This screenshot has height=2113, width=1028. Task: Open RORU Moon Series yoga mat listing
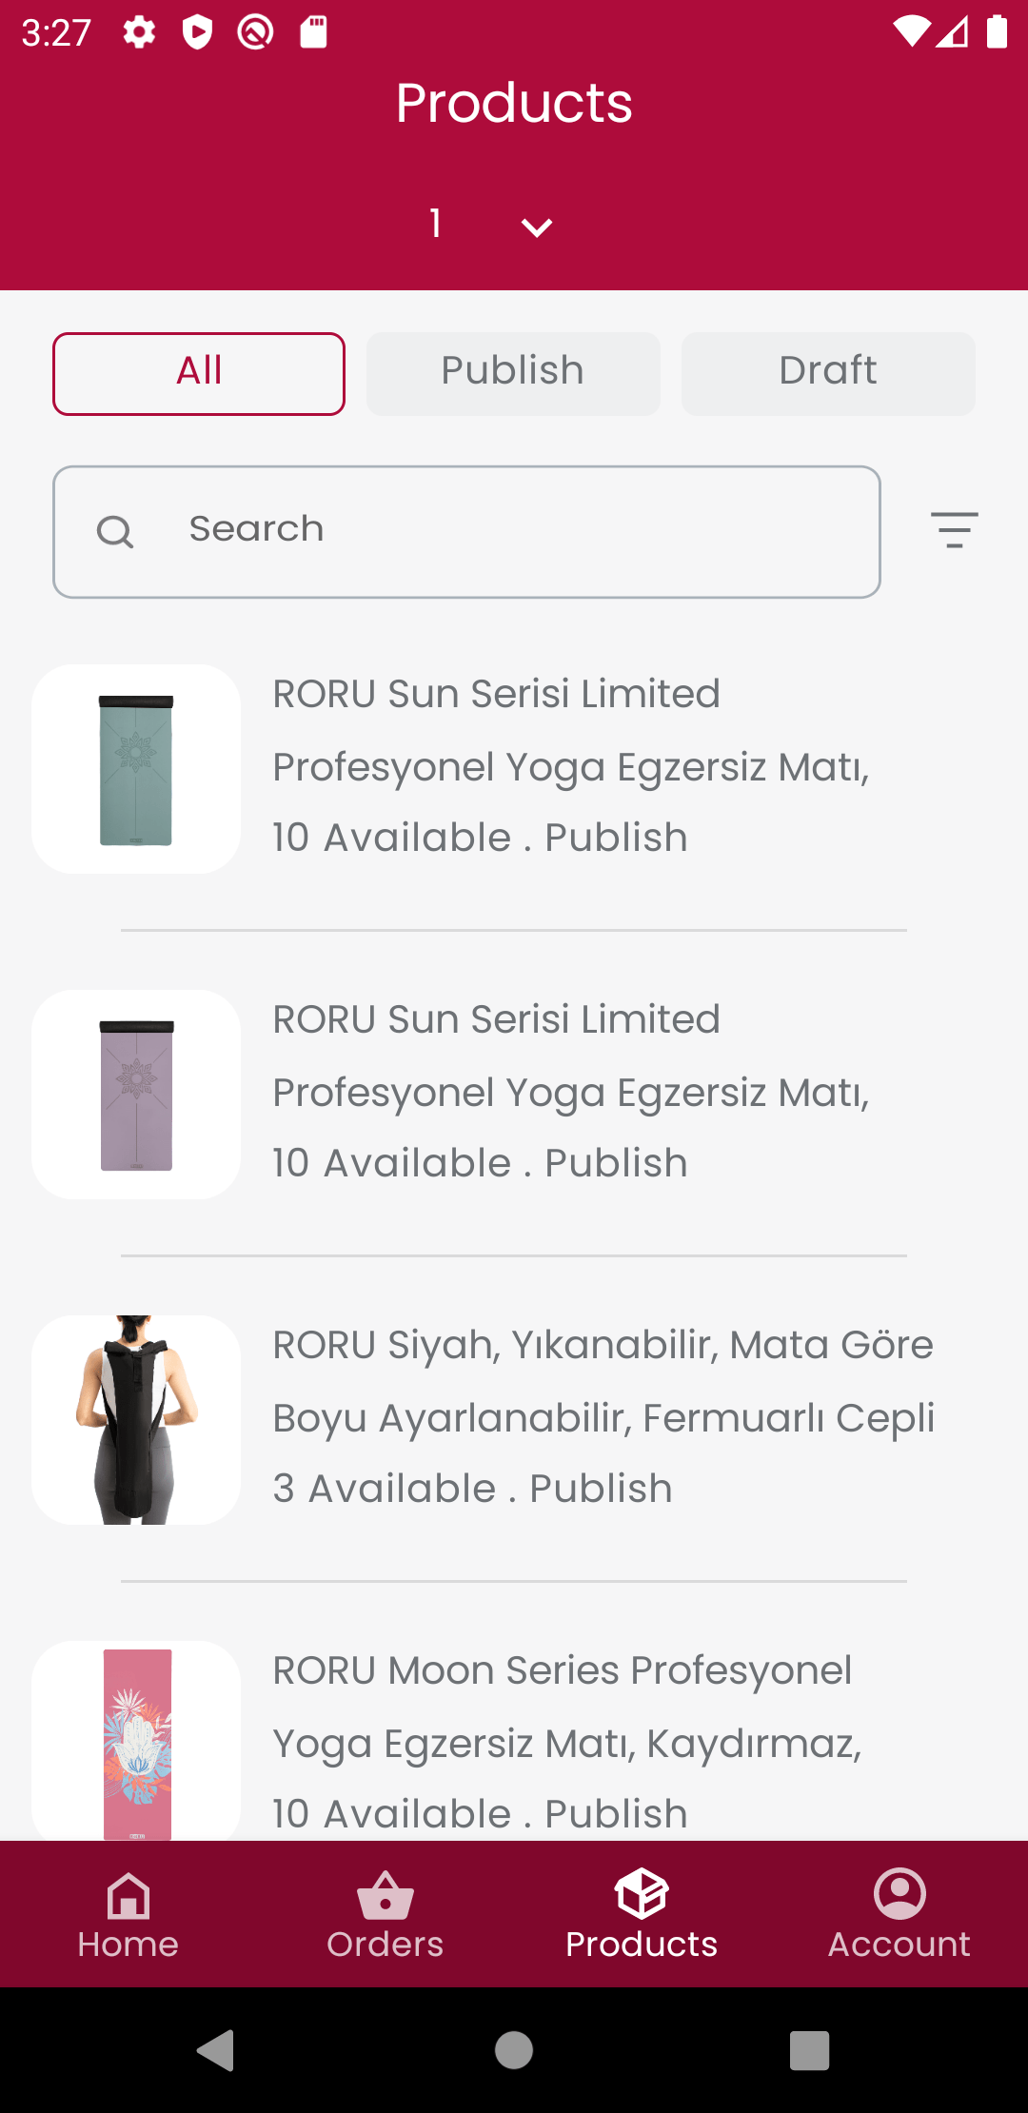[x=514, y=1742]
